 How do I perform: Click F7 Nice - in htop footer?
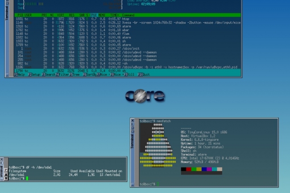[104, 74]
